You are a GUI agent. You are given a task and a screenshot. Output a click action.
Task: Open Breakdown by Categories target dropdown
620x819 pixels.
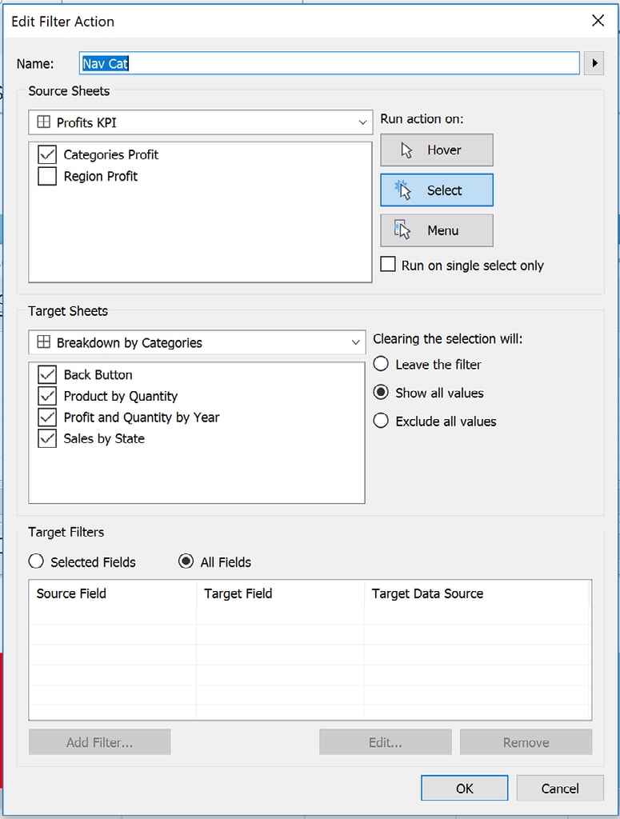point(197,343)
